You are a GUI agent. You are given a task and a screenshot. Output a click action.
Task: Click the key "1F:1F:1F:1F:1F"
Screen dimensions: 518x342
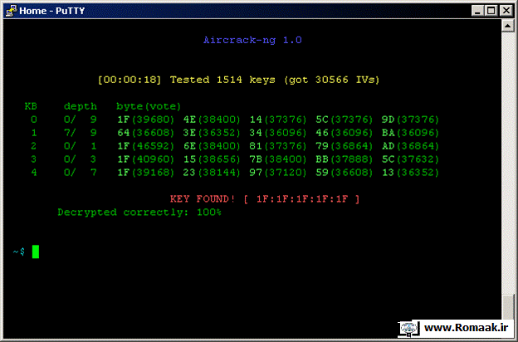coord(302,199)
